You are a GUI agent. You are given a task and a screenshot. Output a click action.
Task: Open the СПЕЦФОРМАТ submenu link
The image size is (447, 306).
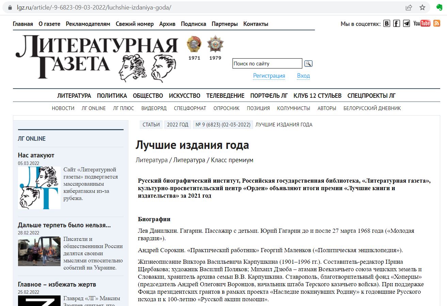point(190,108)
